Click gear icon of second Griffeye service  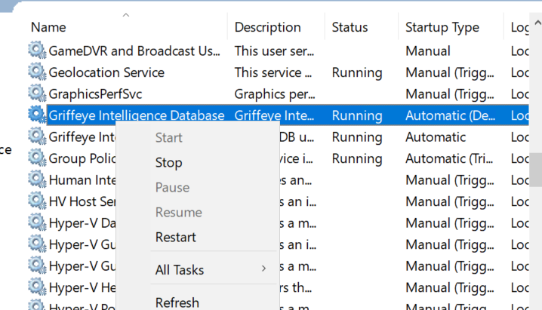click(x=37, y=137)
